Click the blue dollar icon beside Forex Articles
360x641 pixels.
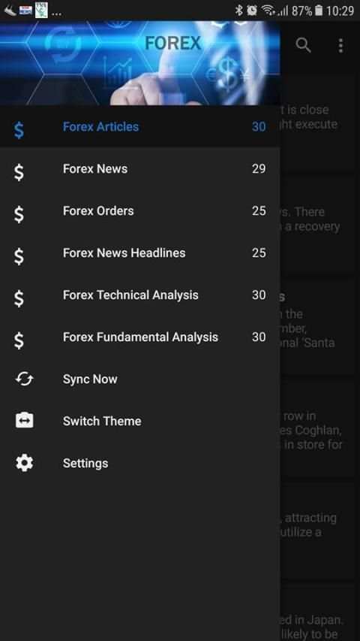click(19, 130)
